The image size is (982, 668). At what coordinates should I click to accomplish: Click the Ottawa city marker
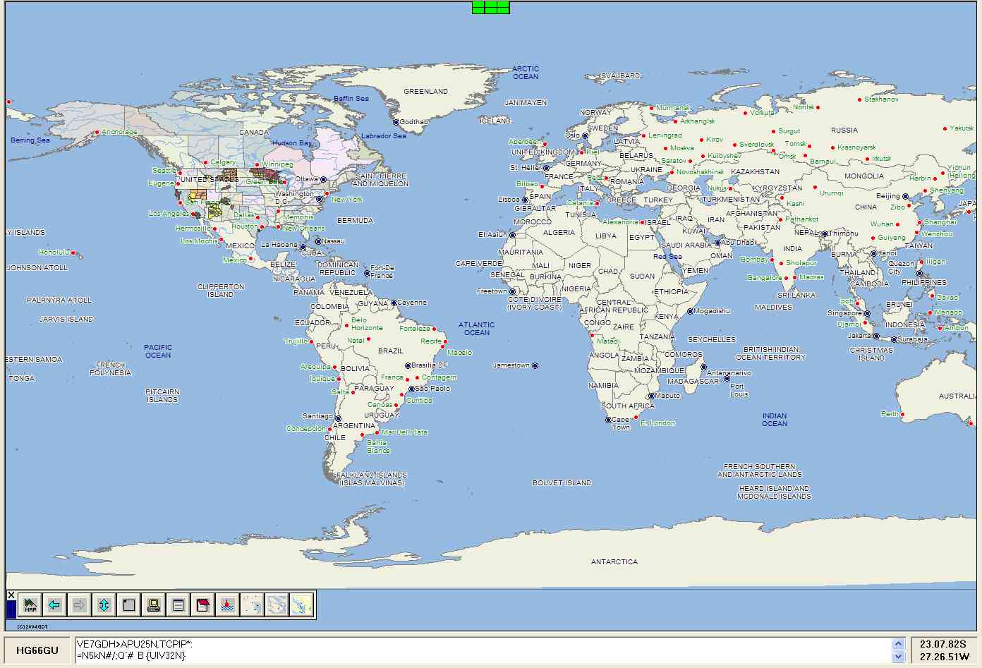point(324,180)
